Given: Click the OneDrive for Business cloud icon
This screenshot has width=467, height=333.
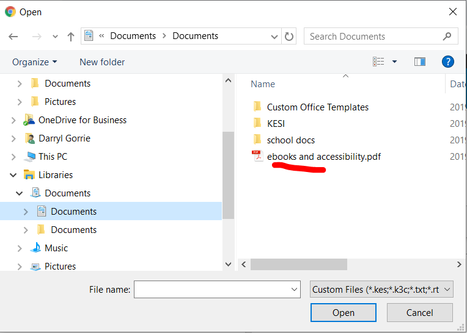Looking at the screenshot, I should point(29,120).
